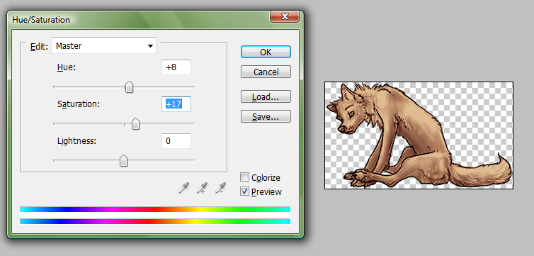Click OK to apply adjustments
The width and height of the screenshot is (534, 256).
(x=266, y=52)
